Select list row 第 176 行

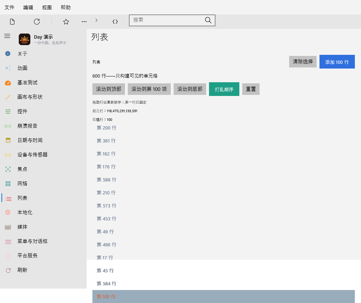[223, 167]
